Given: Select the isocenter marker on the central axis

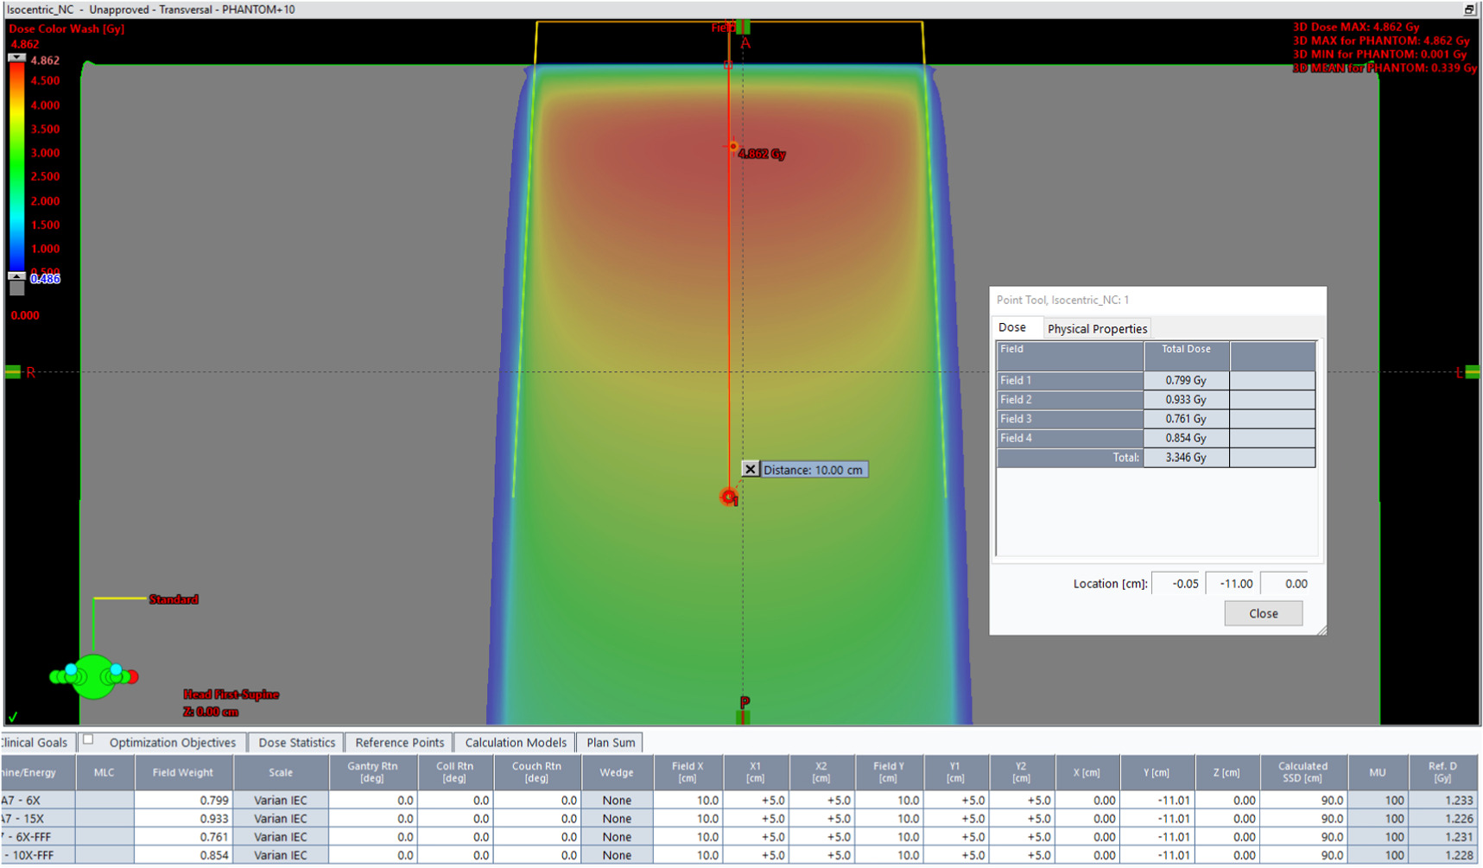Looking at the screenshot, I should point(729,497).
